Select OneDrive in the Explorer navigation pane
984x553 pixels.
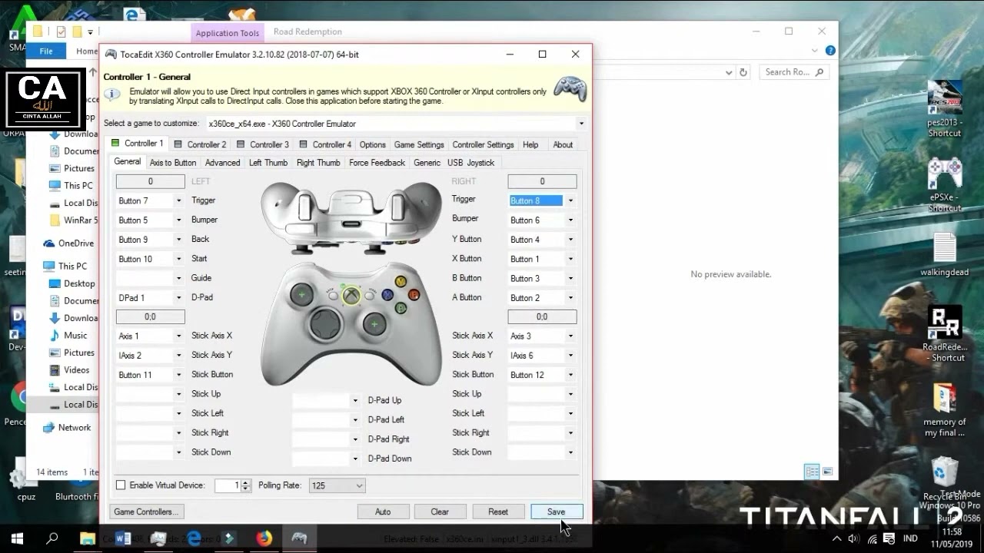75,243
